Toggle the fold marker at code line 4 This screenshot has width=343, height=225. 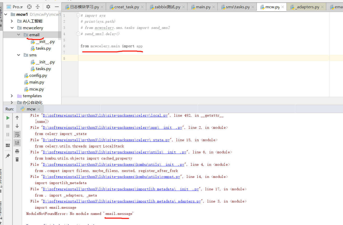[78, 34]
